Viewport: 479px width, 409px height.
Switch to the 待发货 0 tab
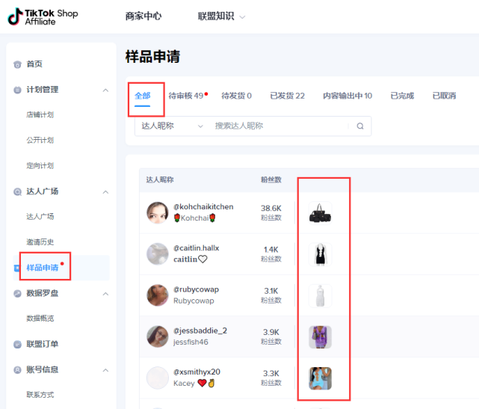[236, 96]
